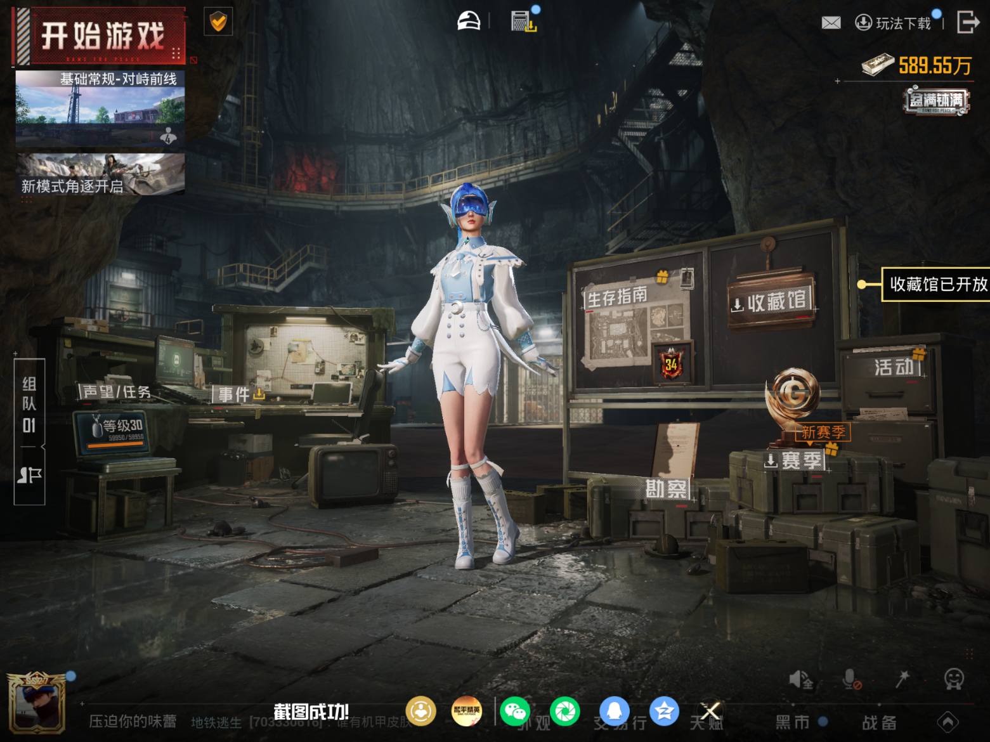Open the 活动 events cabinet
Screen dimensions: 990x742
tap(893, 367)
